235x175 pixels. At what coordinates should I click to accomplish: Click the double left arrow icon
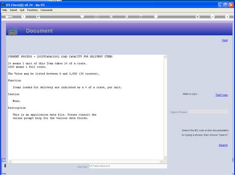tap(111, 17)
